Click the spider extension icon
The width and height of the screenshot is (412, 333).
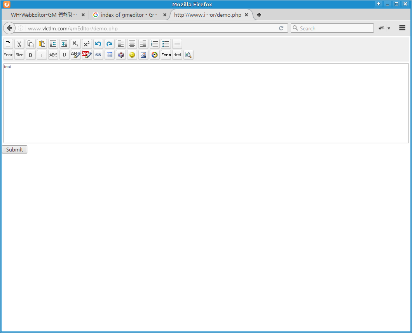[381, 28]
